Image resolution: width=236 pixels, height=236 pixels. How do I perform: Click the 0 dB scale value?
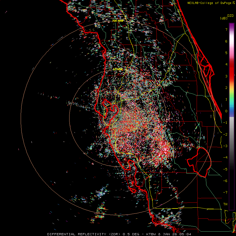226,111
